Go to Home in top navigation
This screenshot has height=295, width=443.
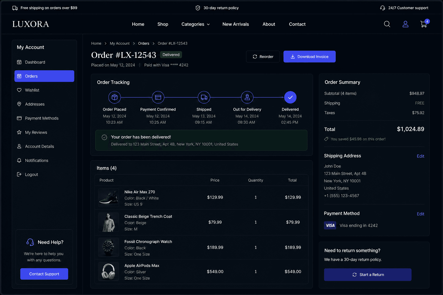[x=138, y=24]
